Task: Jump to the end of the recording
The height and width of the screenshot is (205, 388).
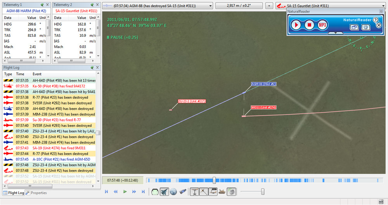Action: tap(143, 192)
